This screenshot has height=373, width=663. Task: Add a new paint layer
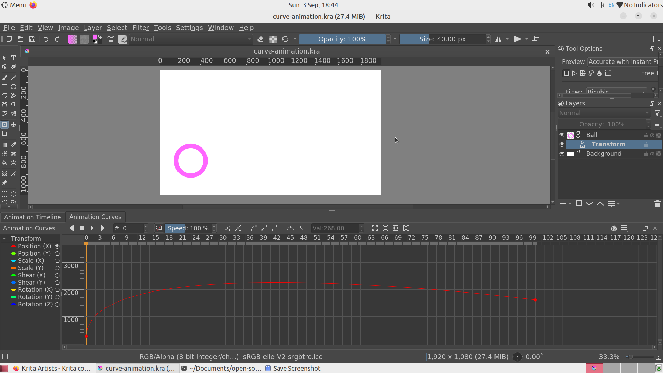(x=562, y=204)
